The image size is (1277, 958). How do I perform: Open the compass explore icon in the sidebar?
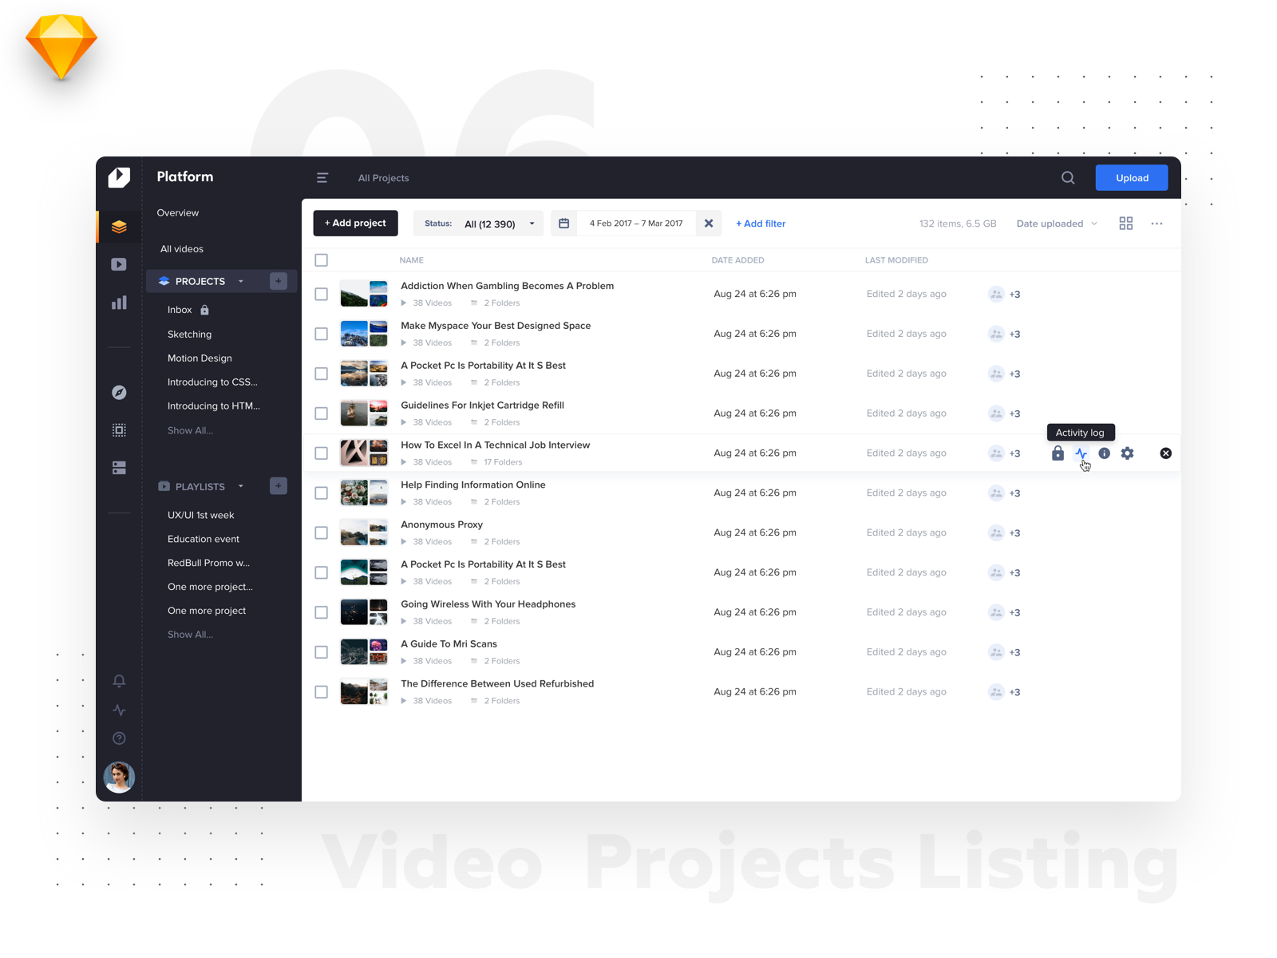click(118, 392)
